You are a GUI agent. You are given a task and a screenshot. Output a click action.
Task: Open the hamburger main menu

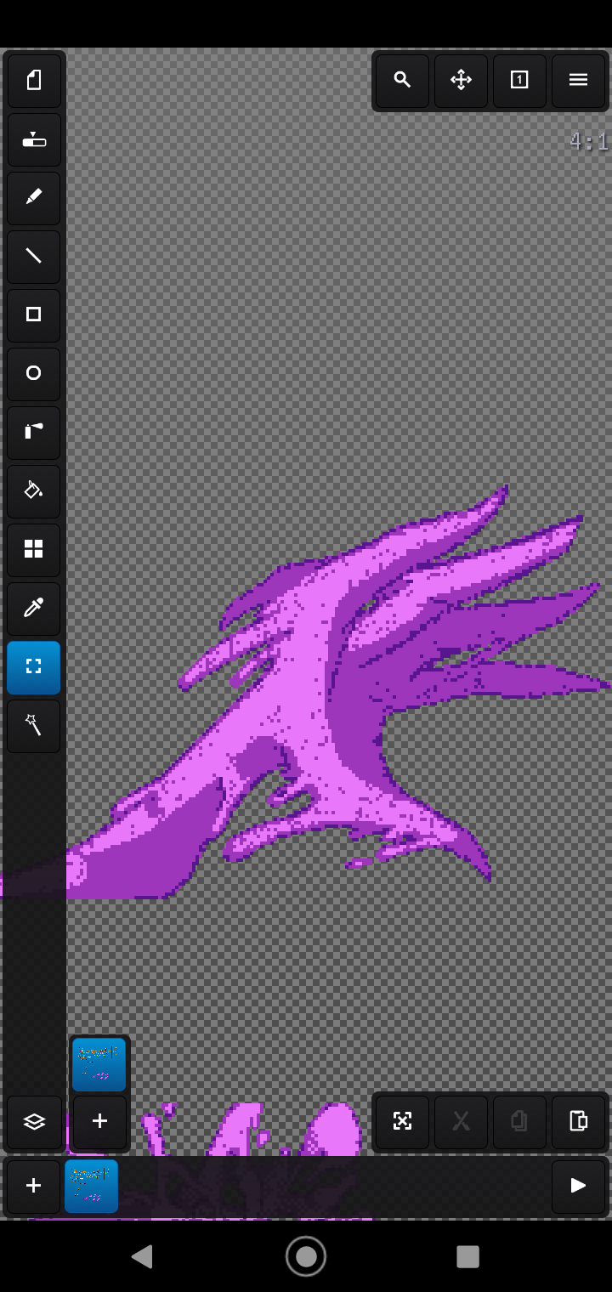[578, 81]
